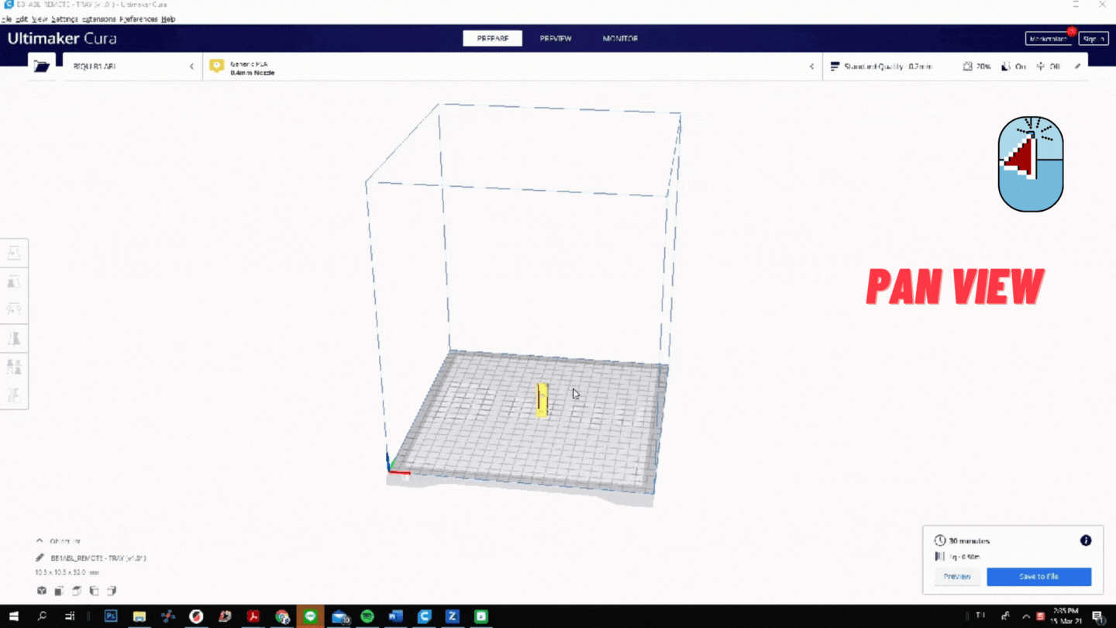1116x628 pixels.
Task: Open Adobe Acrobat from the taskbar
Action: pos(253,616)
